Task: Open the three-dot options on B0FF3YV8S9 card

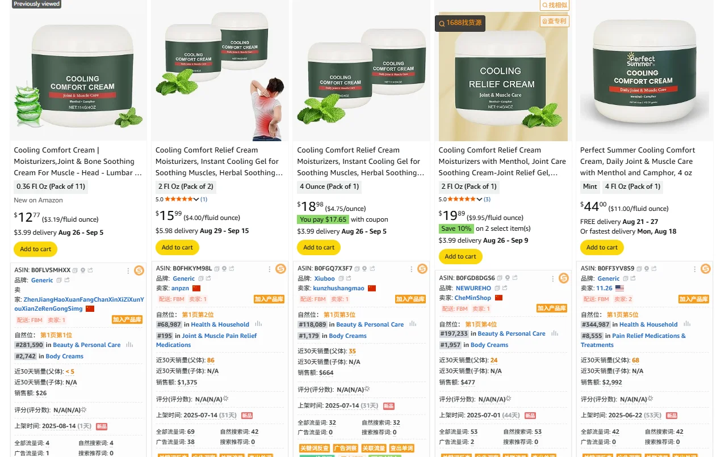Action: (x=695, y=269)
